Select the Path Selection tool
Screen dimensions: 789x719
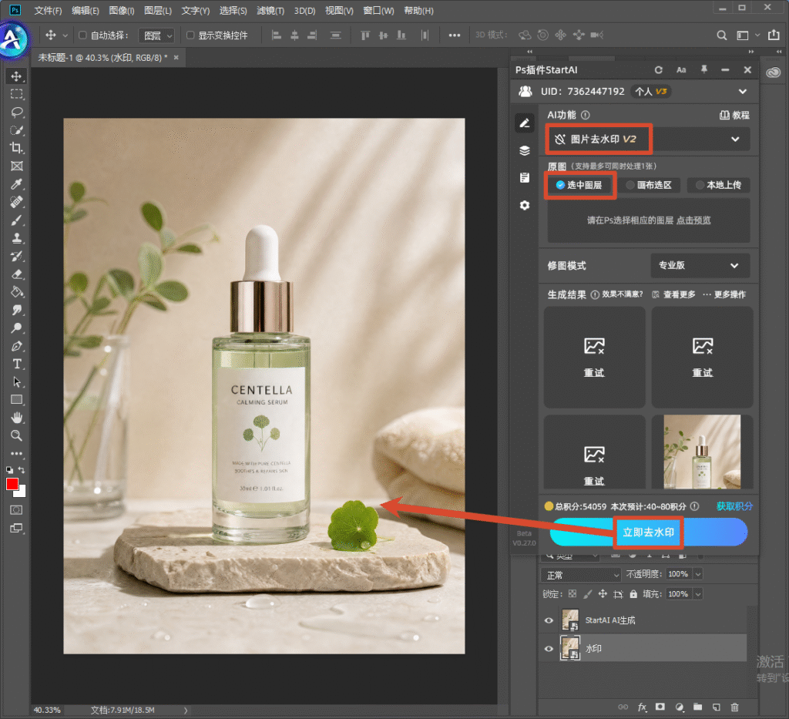pyautogui.click(x=17, y=382)
